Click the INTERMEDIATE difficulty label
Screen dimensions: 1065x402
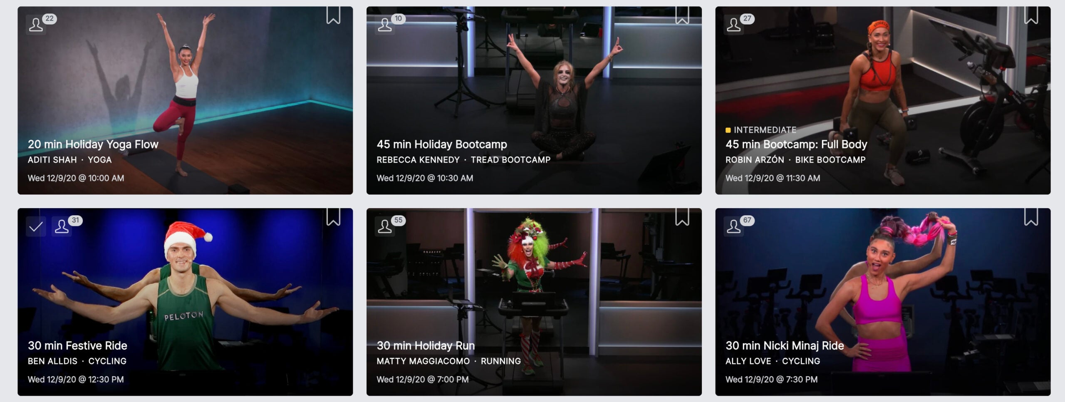click(761, 130)
